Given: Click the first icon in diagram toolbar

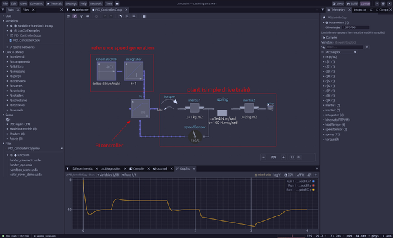Looking at the screenshot, I should click(x=68, y=16).
